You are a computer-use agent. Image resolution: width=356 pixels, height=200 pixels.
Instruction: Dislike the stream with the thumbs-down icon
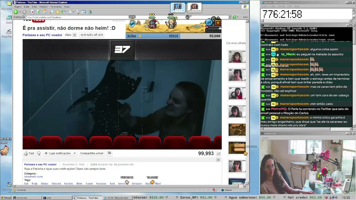click(39, 153)
